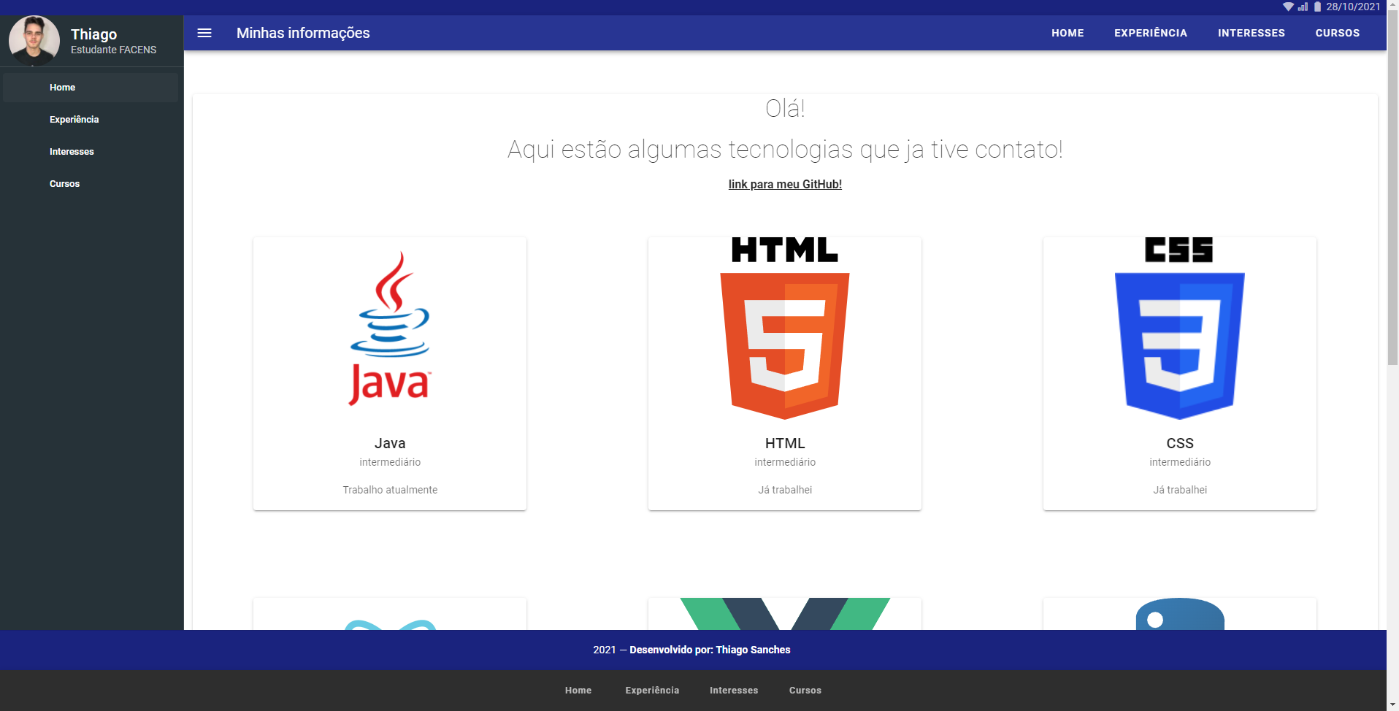This screenshot has height=711, width=1399.
Task: Click Thiago's profile avatar photo
Action: pyautogui.click(x=34, y=40)
